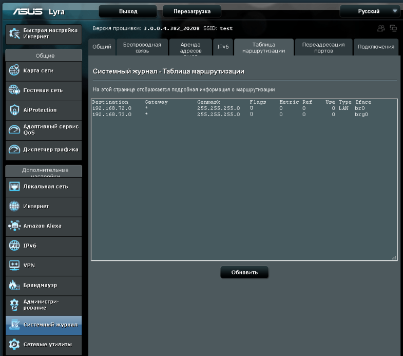Click the Firewall (Брандмауэр) flame icon
This screenshot has width=403, height=356.
[14, 285]
